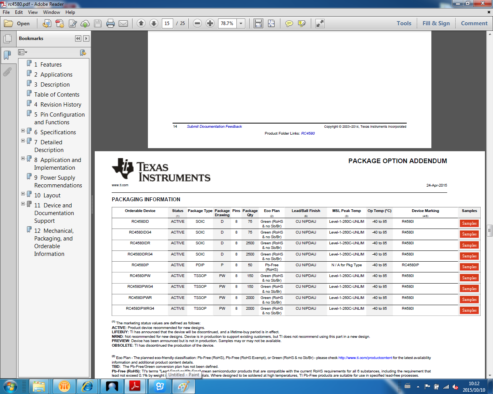Screen dimensions: 493x394
Task: Select the 2 Applications bookmark
Action: click(x=53, y=75)
